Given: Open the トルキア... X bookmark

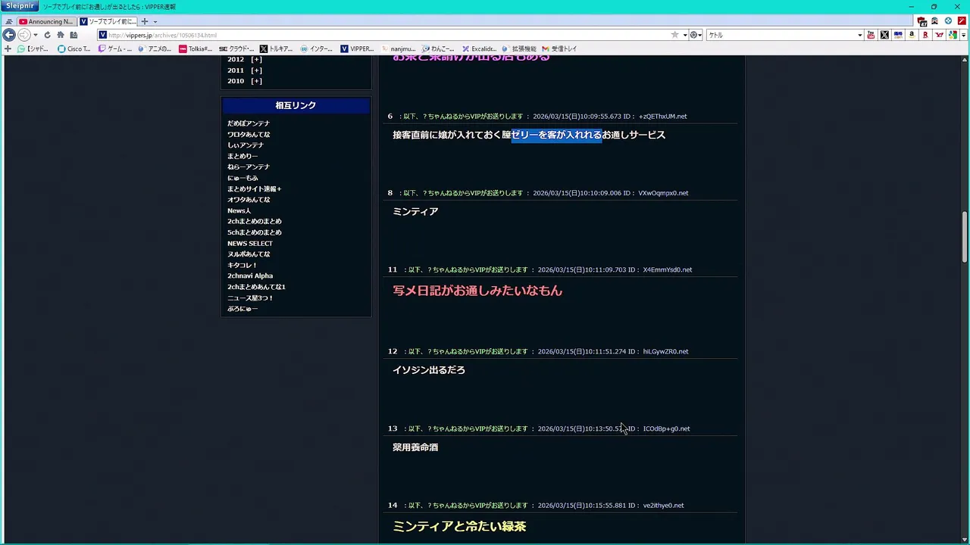Looking at the screenshot, I should tap(277, 48).
